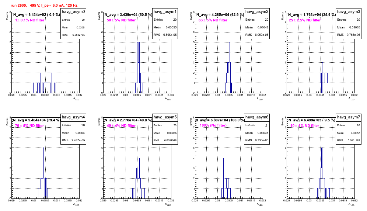This screenshot has width=367, height=211.
Task: Click the RMS value 6.059e-05
Action: (262, 35)
